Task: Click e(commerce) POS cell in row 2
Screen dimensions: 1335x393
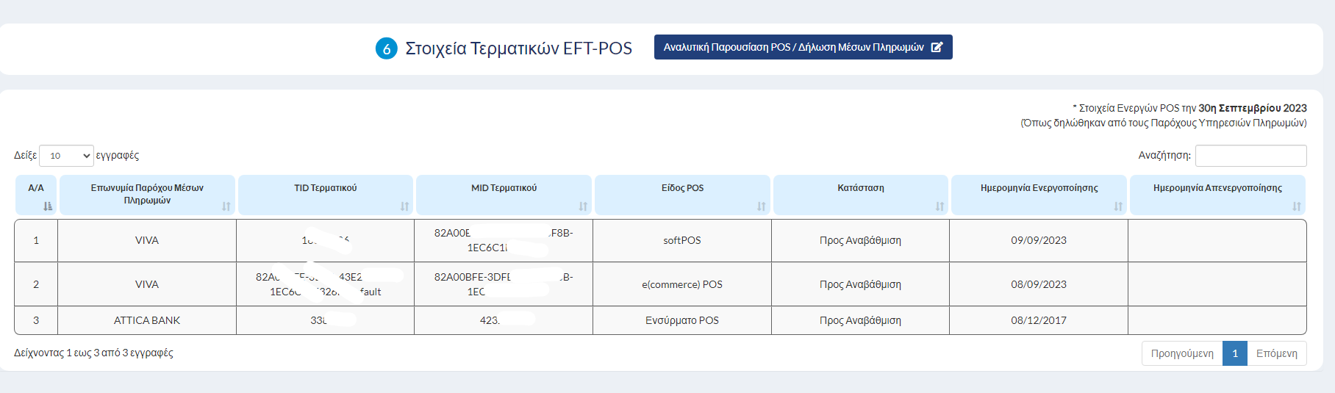Action: pos(682,284)
